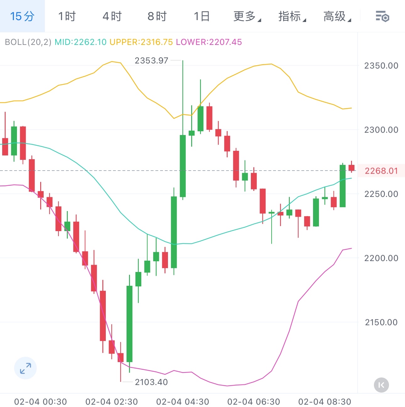405x407 pixels.
Task: Select the 15分 timeframe tab
Action: coord(22,16)
